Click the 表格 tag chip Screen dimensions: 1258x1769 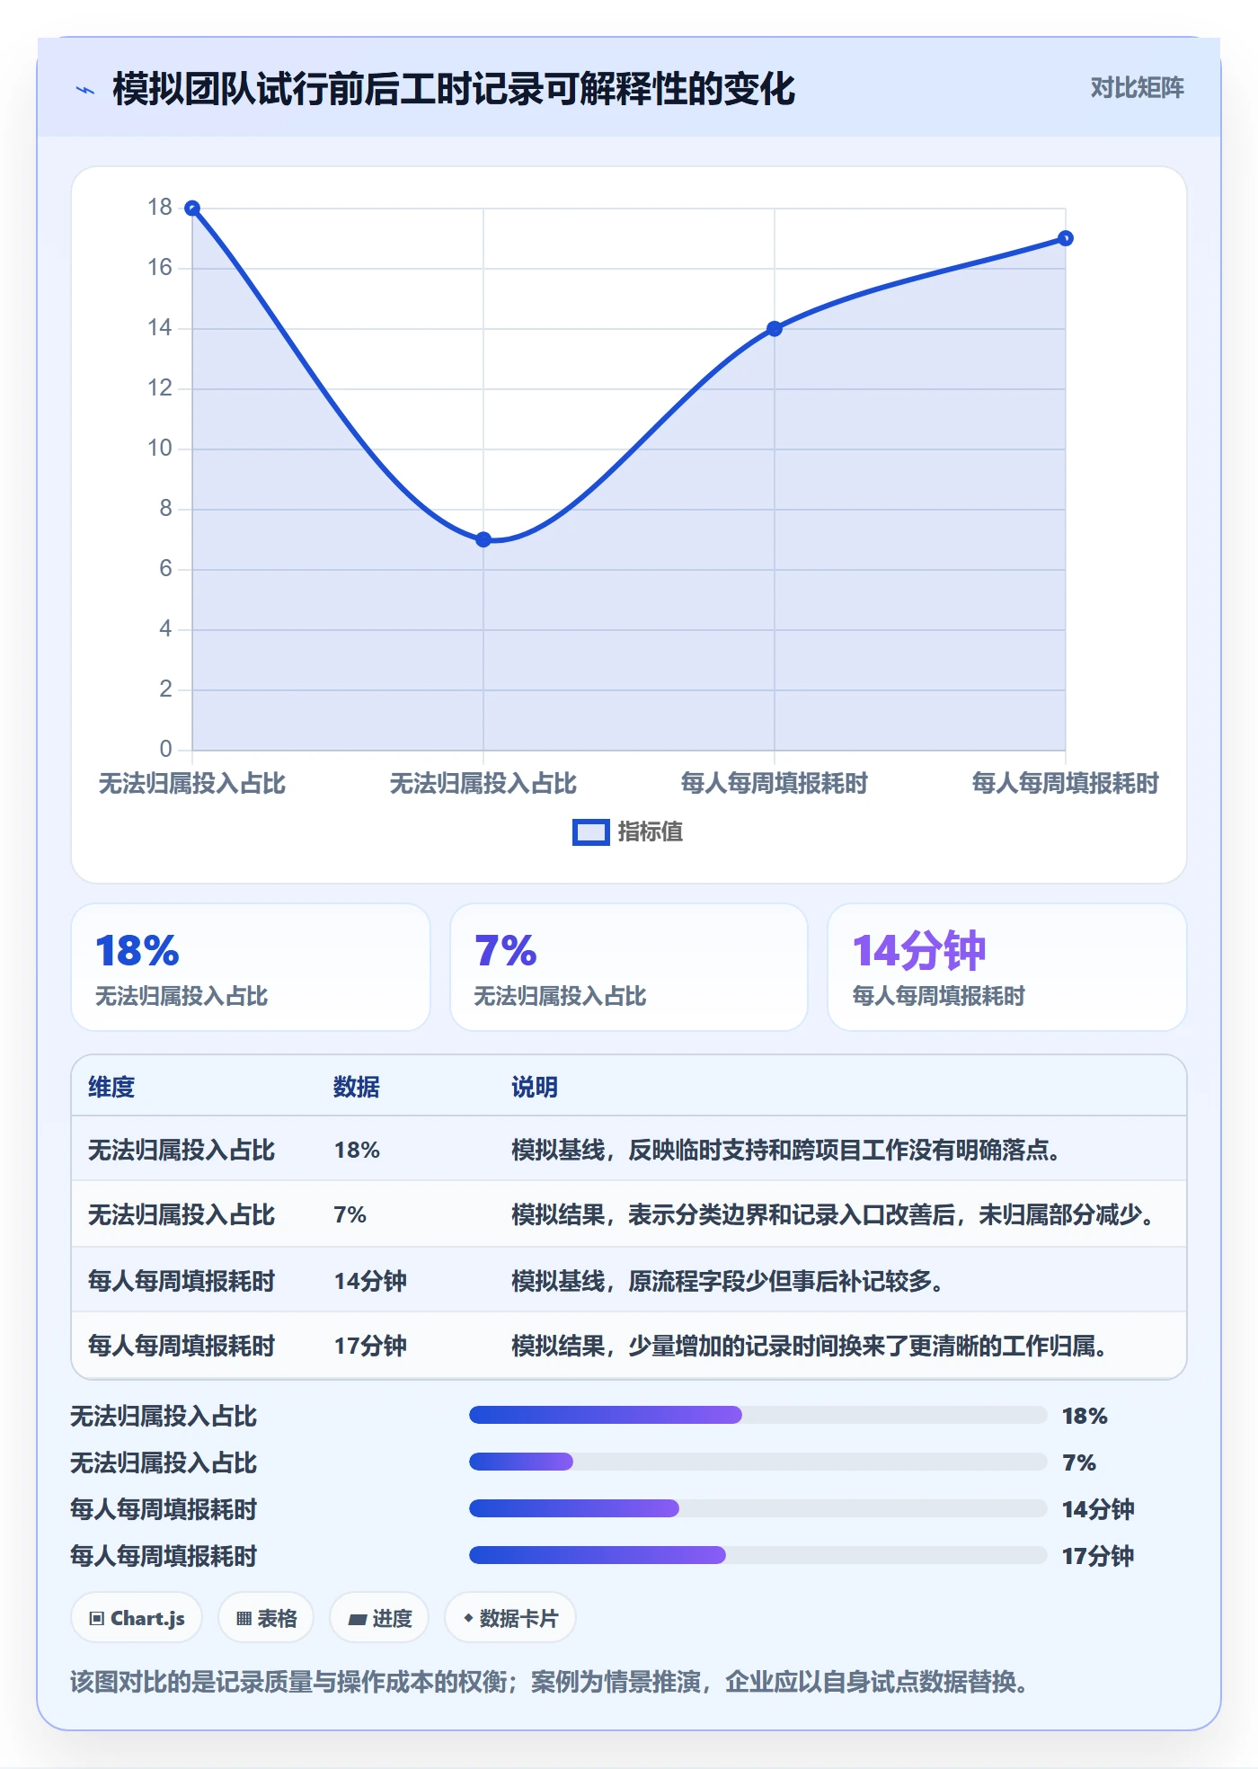pos(266,1618)
